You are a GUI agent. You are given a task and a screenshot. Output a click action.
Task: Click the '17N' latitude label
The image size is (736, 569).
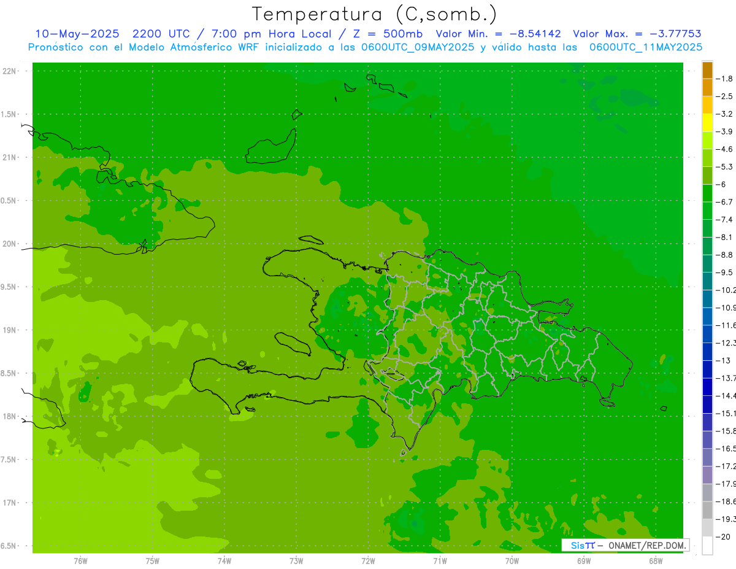(x=9, y=503)
